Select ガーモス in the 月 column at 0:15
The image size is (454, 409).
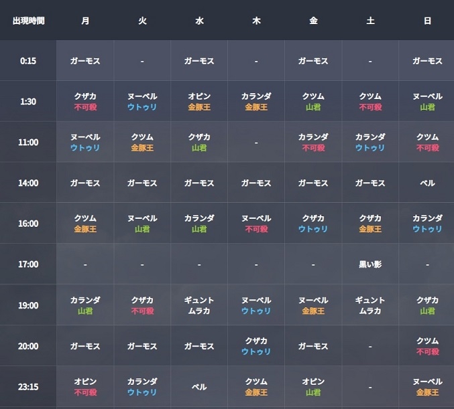coord(85,61)
